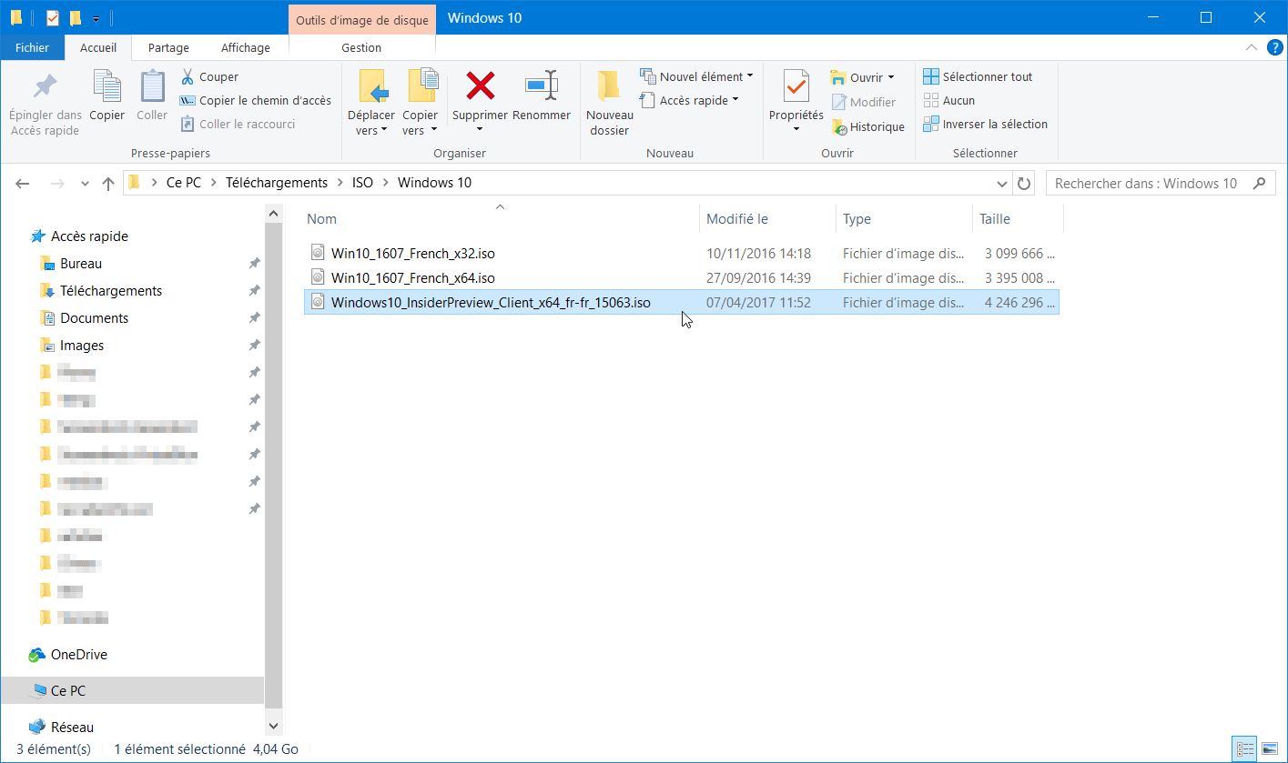Click the Back navigation arrow
This screenshot has width=1288, height=763.
click(x=24, y=184)
